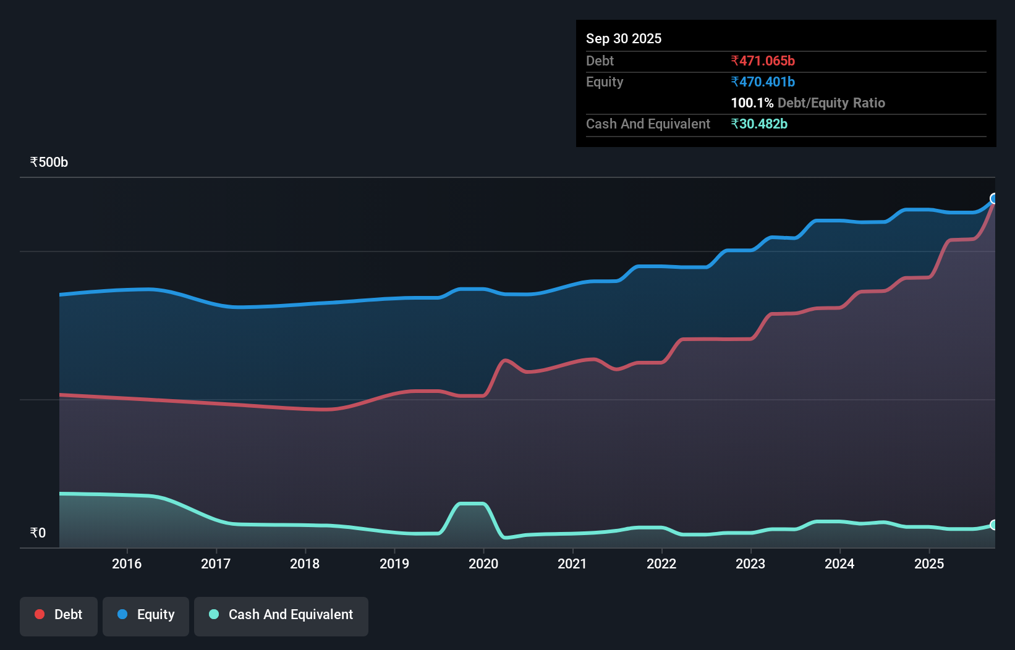Image resolution: width=1015 pixels, height=650 pixels.
Task: Click the blue Equity value ₹470.401b
Action: tap(763, 82)
